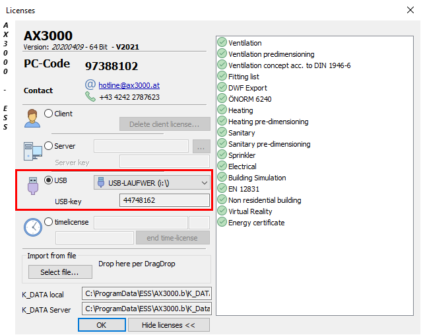
Task: Click the Server key input field
Action: tap(164, 162)
